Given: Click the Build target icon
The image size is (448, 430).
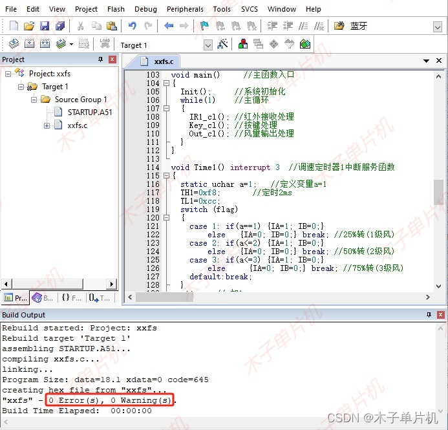Looking at the screenshot, I should 30,44.
